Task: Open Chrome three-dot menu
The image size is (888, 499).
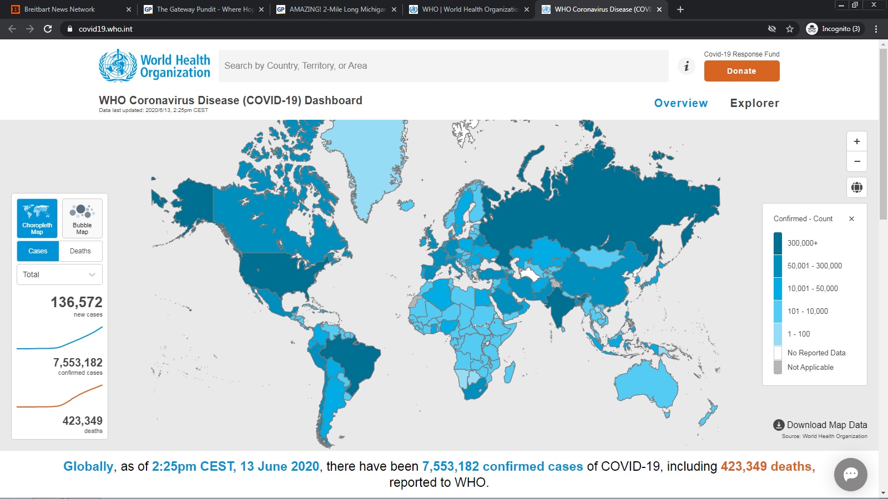Action: pos(876,29)
